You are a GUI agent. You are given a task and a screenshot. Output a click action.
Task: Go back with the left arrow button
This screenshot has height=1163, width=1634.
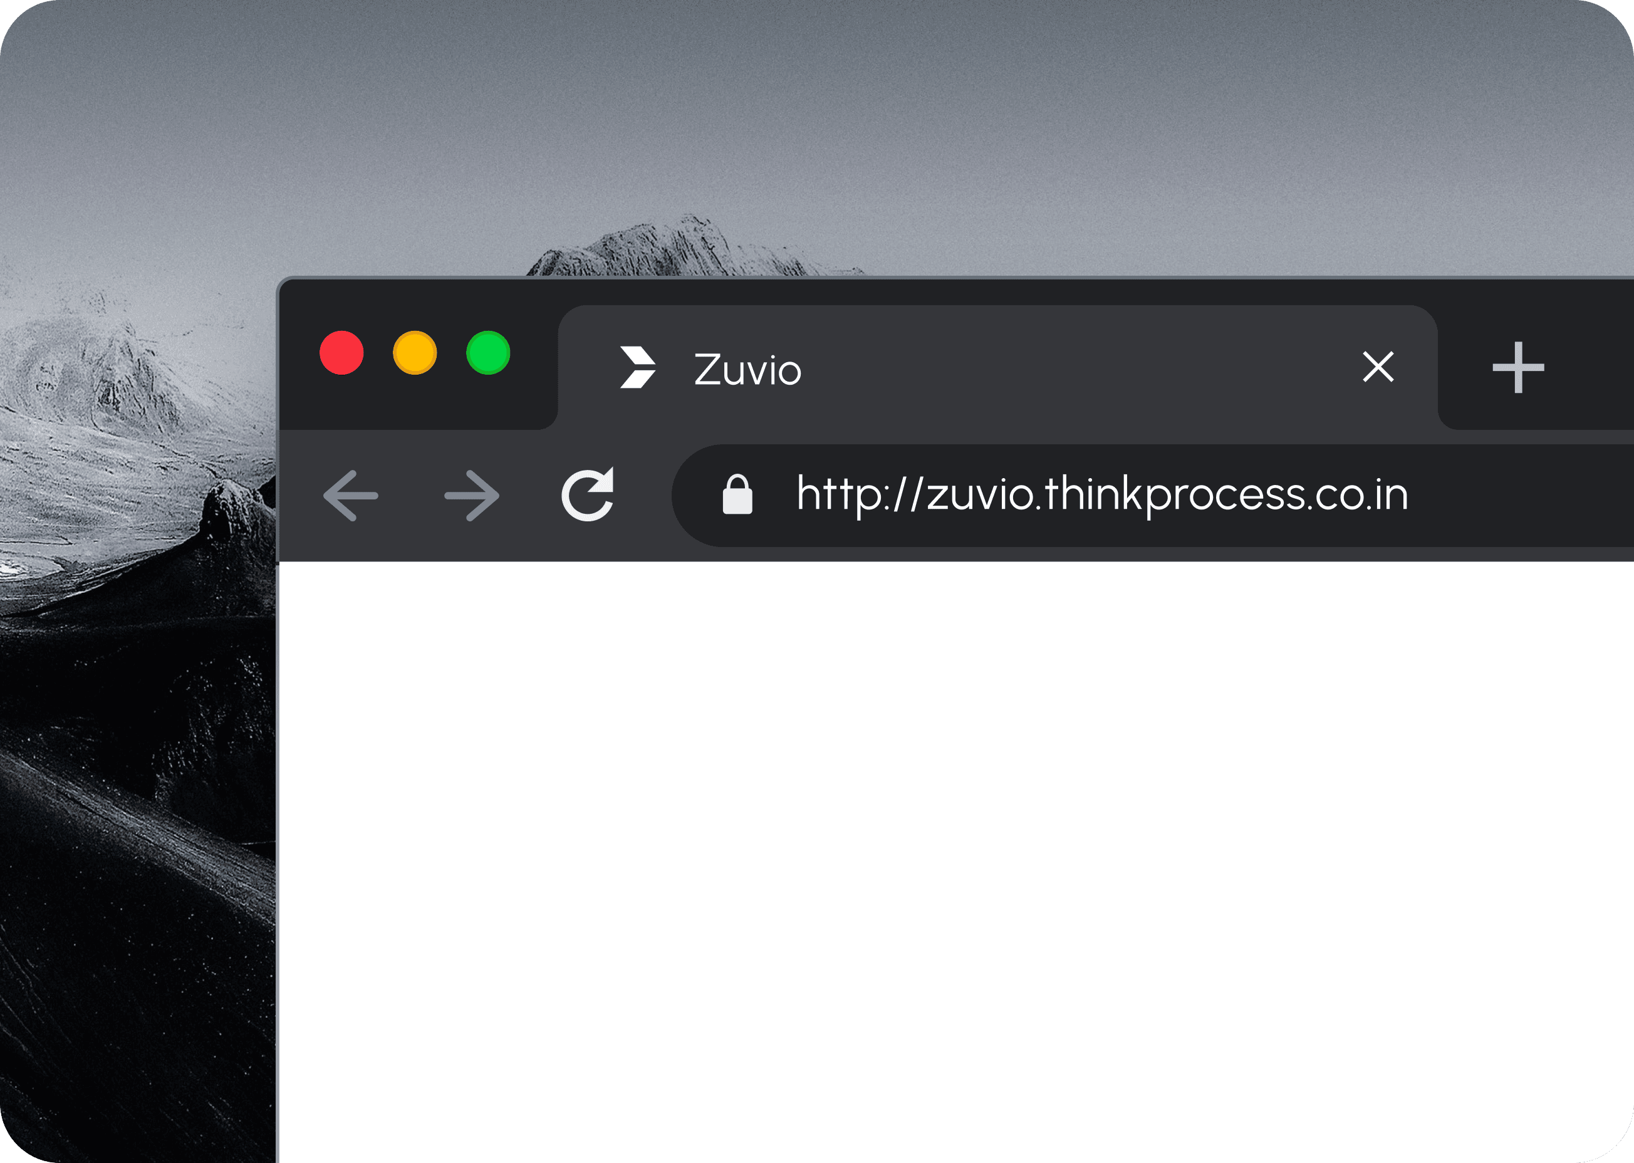pos(350,496)
